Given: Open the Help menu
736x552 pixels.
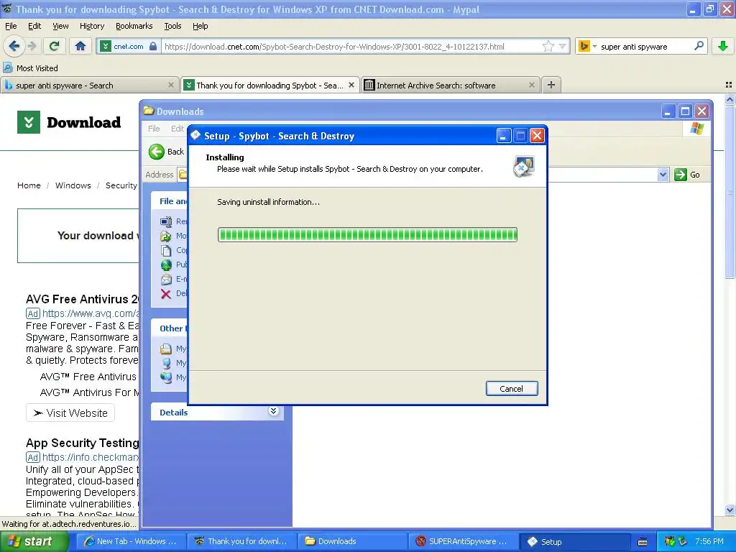Looking at the screenshot, I should click(200, 26).
